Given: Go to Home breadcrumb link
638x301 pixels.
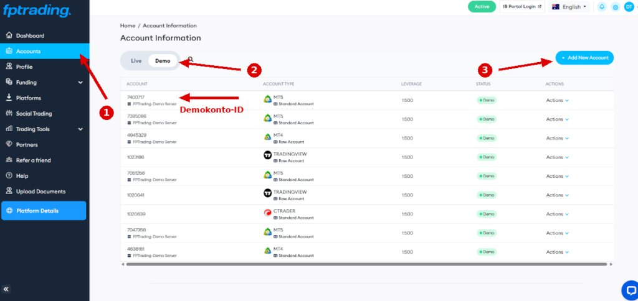Looking at the screenshot, I should coord(128,25).
